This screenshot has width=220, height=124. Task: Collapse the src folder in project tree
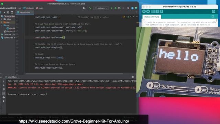click(x=2, y=25)
